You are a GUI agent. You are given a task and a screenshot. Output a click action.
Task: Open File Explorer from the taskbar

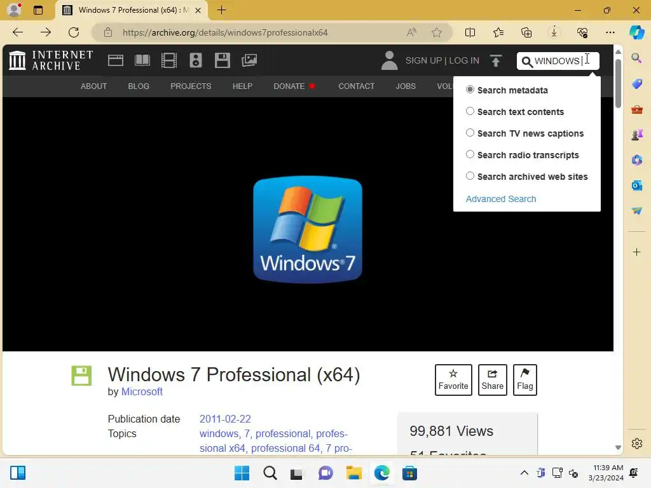(x=353, y=473)
